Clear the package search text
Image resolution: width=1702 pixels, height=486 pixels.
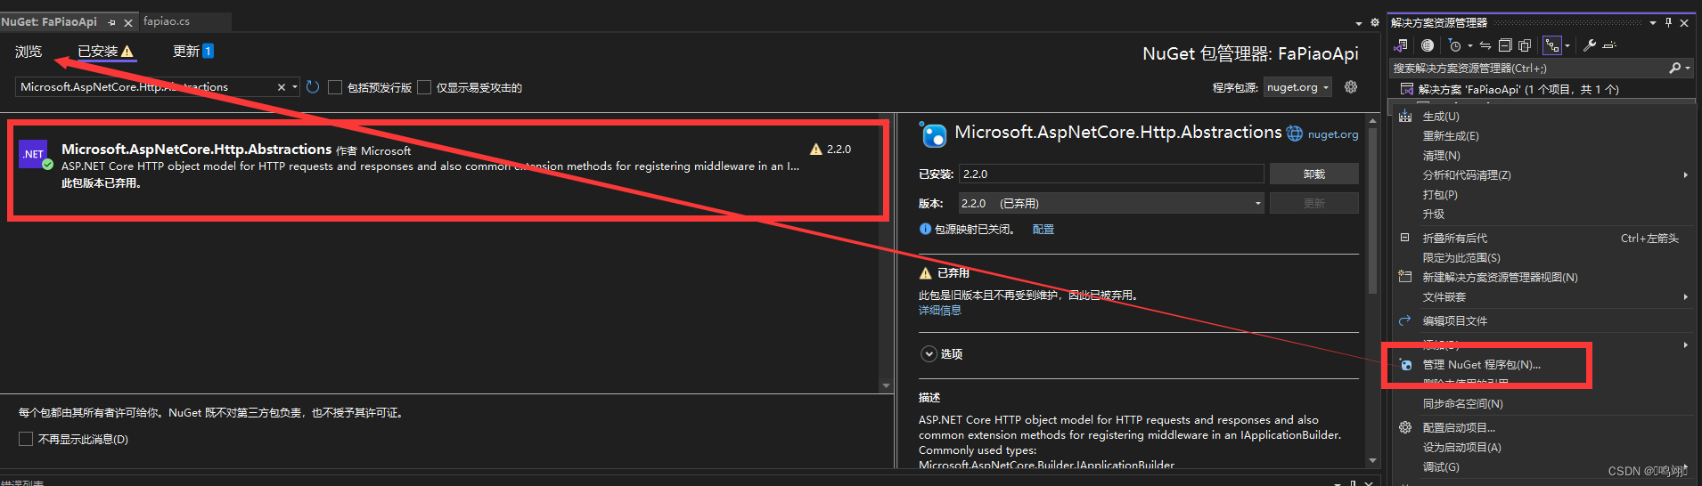tap(282, 87)
